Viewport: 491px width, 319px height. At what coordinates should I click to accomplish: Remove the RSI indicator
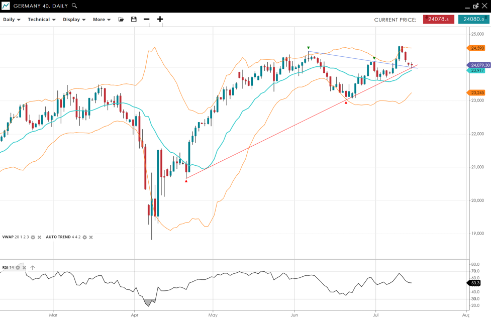[x=24, y=268]
